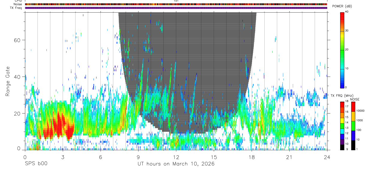Click the 0 tick on the POWER scale

(346, 87)
